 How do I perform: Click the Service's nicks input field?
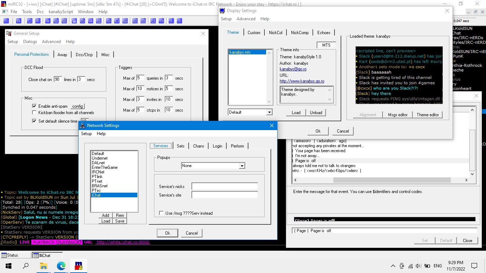click(224, 186)
